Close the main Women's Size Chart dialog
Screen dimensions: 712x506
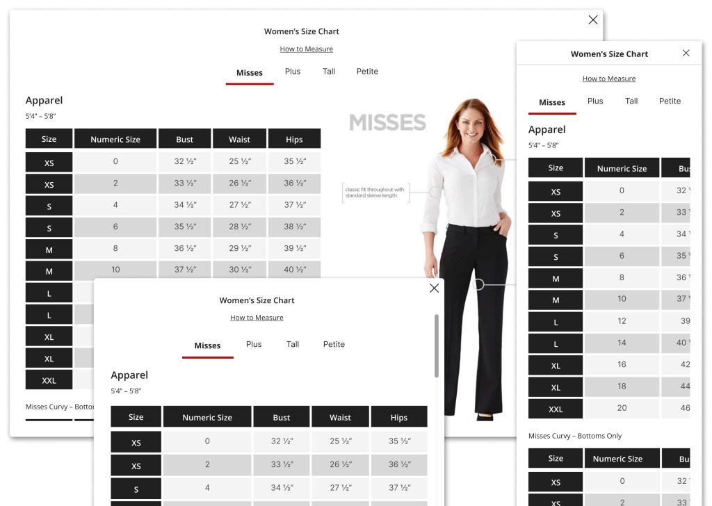coord(592,19)
